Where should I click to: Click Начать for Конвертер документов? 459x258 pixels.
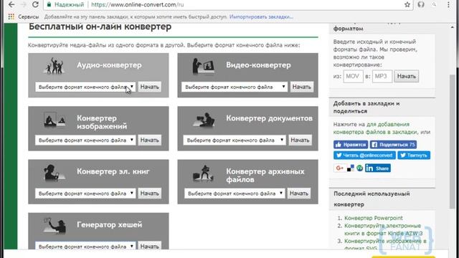(300, 140)
